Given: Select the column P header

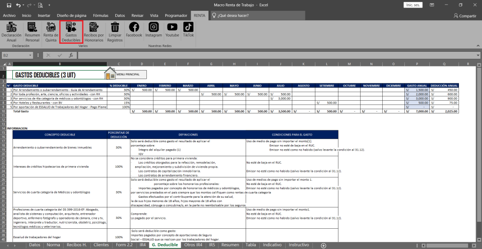Looking at the screenshot, I should tap(417, 64).
